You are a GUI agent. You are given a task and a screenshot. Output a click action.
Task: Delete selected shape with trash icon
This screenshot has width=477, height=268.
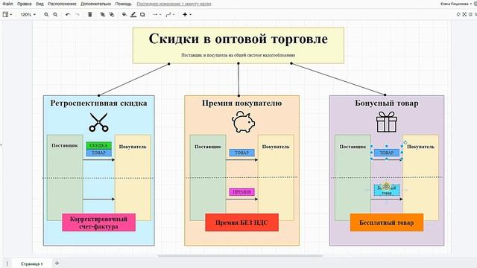pos(90,14)
